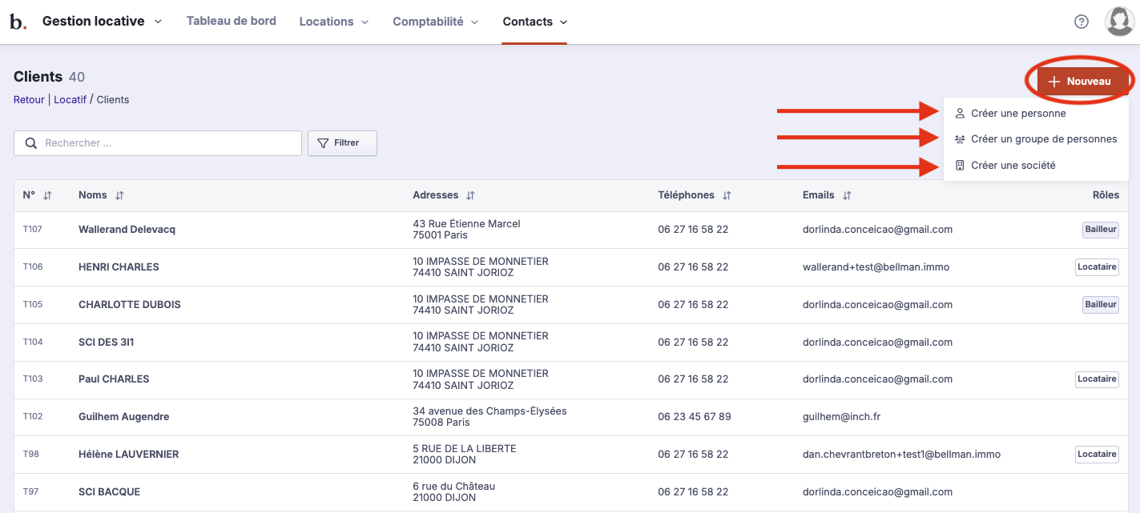
Task: Click the Bellman logo icon
Action: (18, 22)
